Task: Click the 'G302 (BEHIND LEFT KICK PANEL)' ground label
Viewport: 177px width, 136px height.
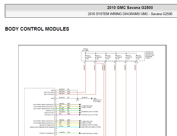Action: (x=97, y=100)
